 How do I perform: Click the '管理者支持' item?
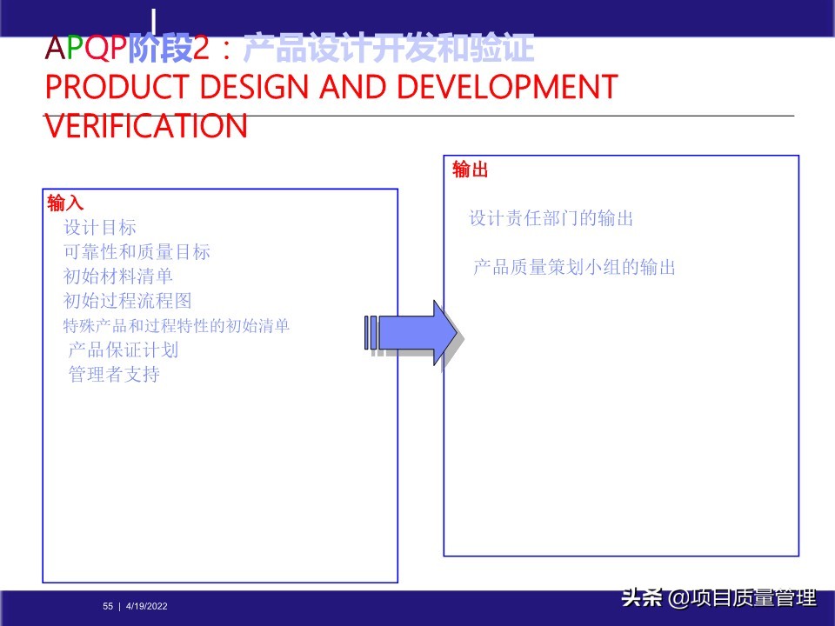pos(114,374)
